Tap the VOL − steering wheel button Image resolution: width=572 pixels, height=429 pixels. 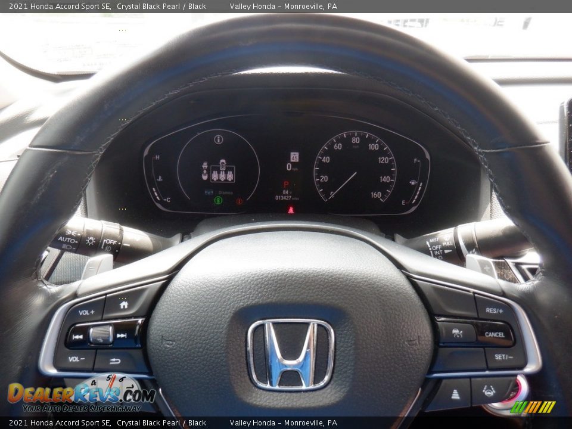click(76, 359)
